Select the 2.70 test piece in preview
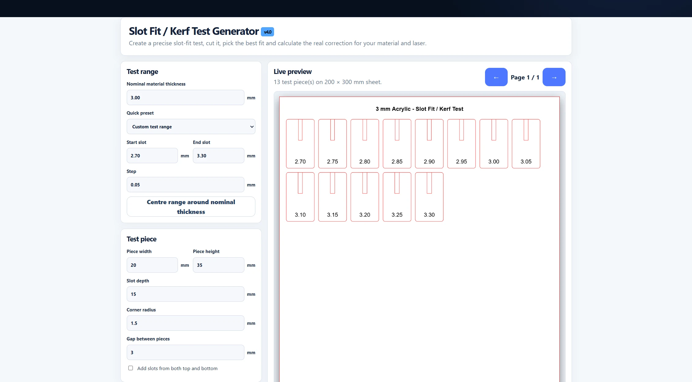The image size is (692, 382). pyautogui.click(x=300, y=144)
